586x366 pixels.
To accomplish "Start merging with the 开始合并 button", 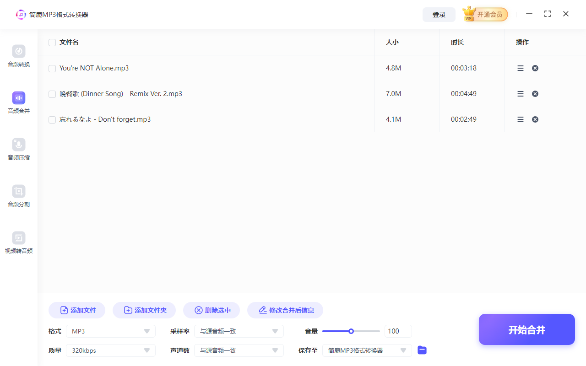I will point(527,329).
